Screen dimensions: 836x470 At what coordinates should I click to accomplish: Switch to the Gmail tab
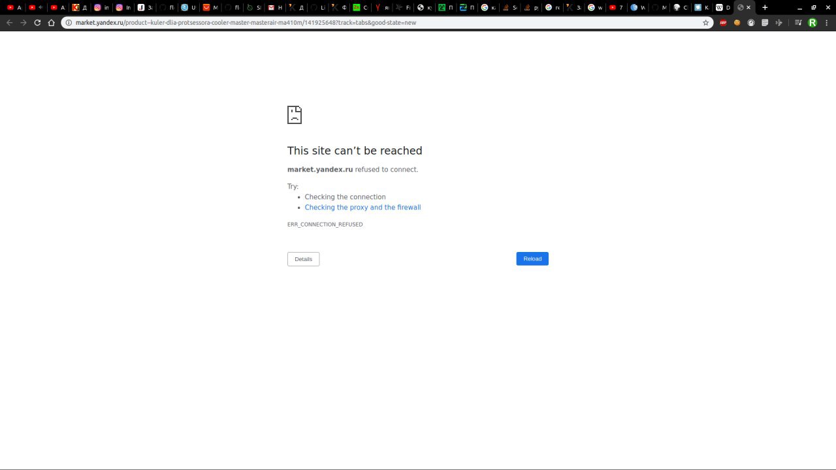(x=275, y=7)
